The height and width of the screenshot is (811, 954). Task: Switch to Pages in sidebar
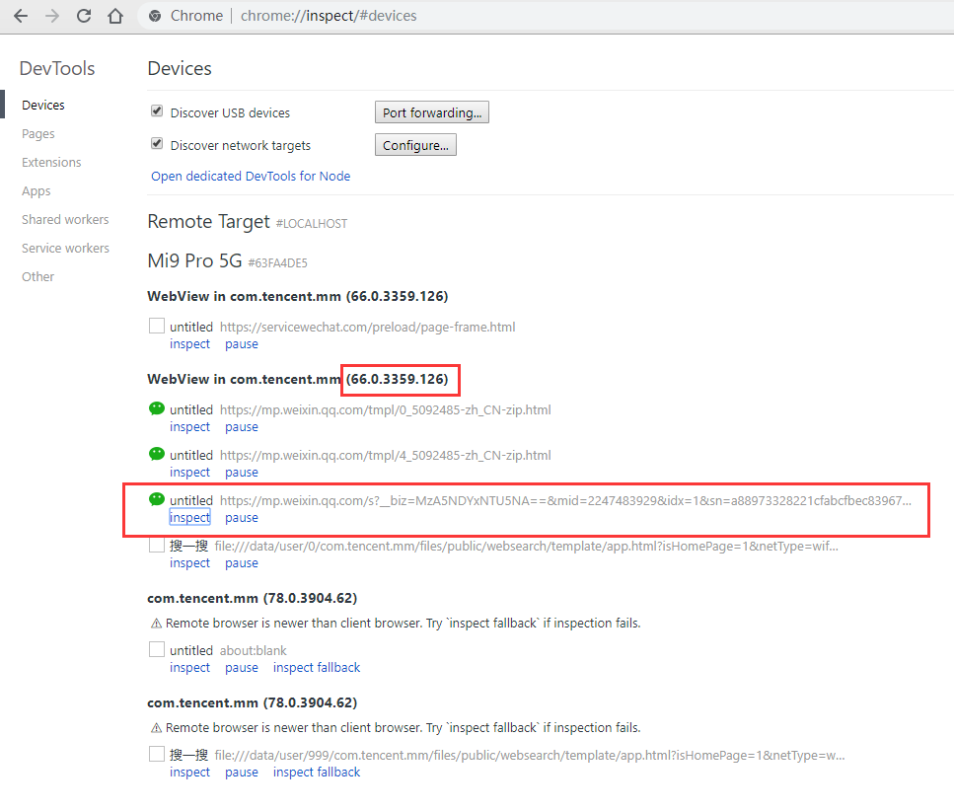(38, 134)
